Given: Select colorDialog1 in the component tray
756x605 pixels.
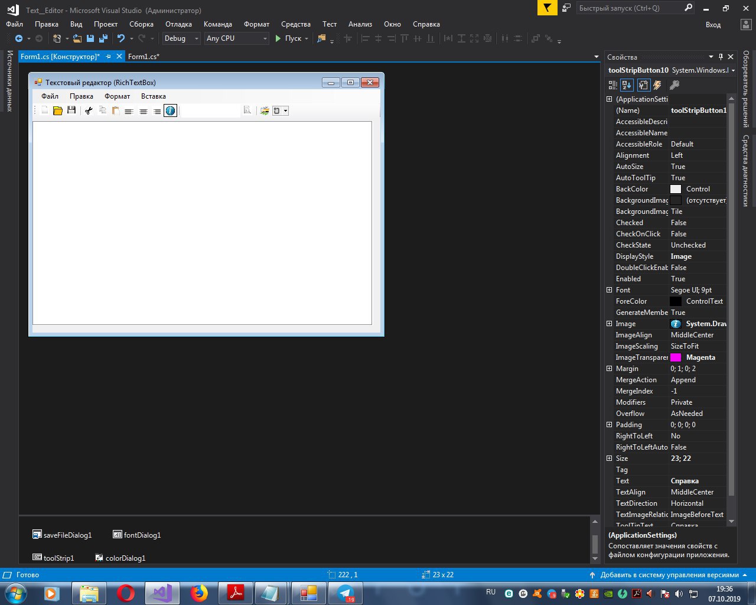Looking at the screenshot, I should 120,558.
